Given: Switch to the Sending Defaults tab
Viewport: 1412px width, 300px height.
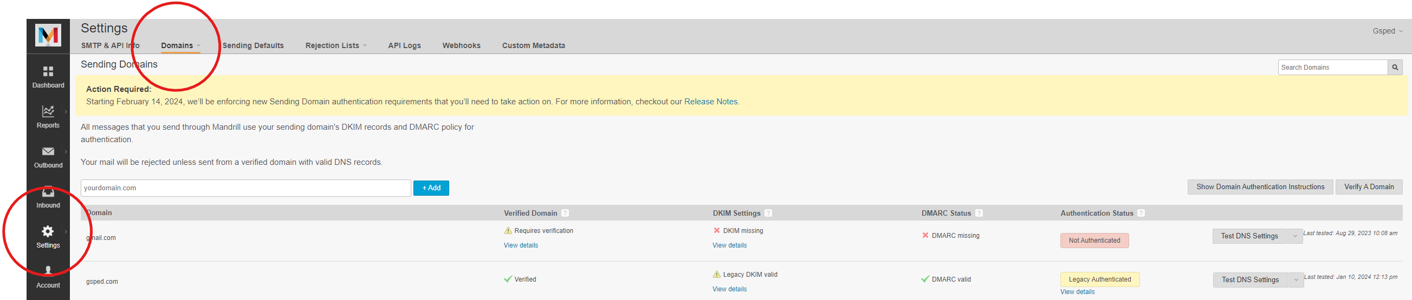Looking at the screenshot, I should pyautogui.click(x=252, y=45).
